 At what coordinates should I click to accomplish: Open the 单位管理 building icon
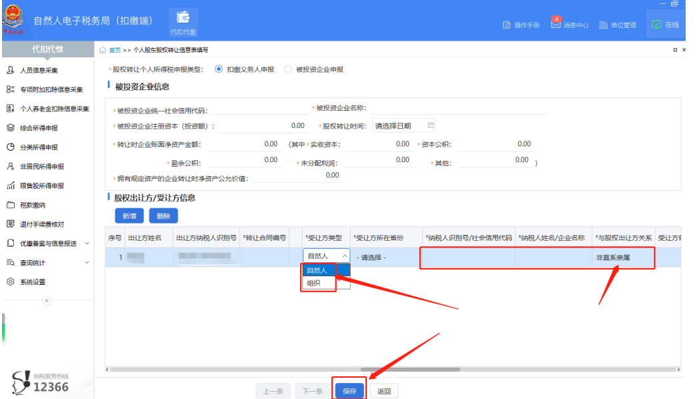603,25
